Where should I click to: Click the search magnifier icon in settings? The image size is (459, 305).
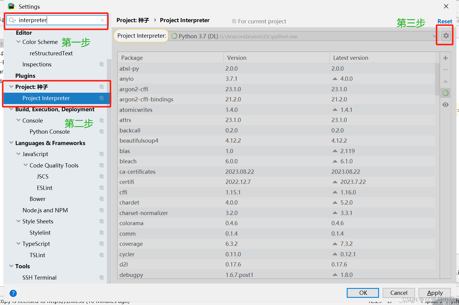(x=12, y=20)
